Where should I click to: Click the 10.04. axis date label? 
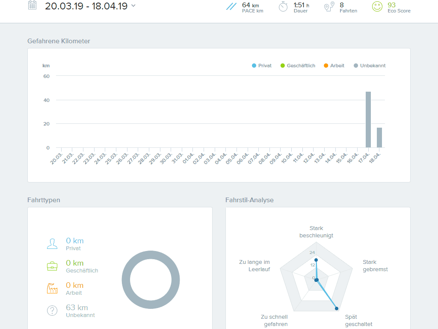tap(287, 159)
